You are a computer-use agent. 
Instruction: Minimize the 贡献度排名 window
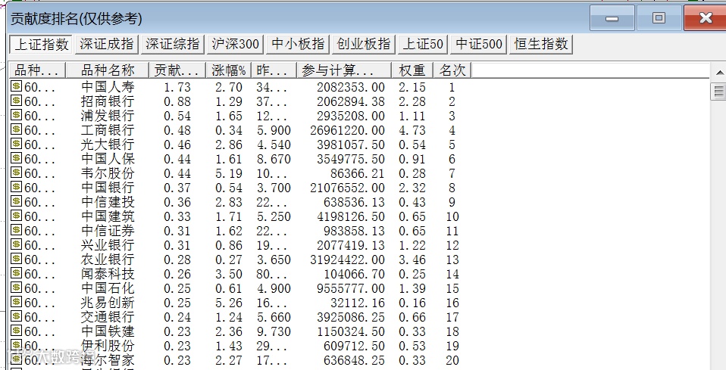click(x=612, y=18)
